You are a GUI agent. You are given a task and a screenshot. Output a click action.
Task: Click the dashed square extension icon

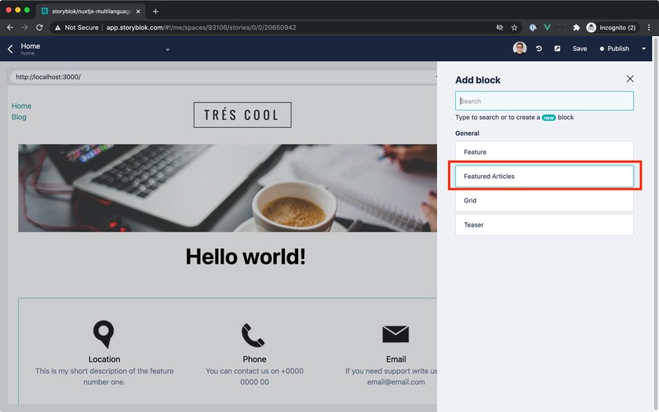562,27
